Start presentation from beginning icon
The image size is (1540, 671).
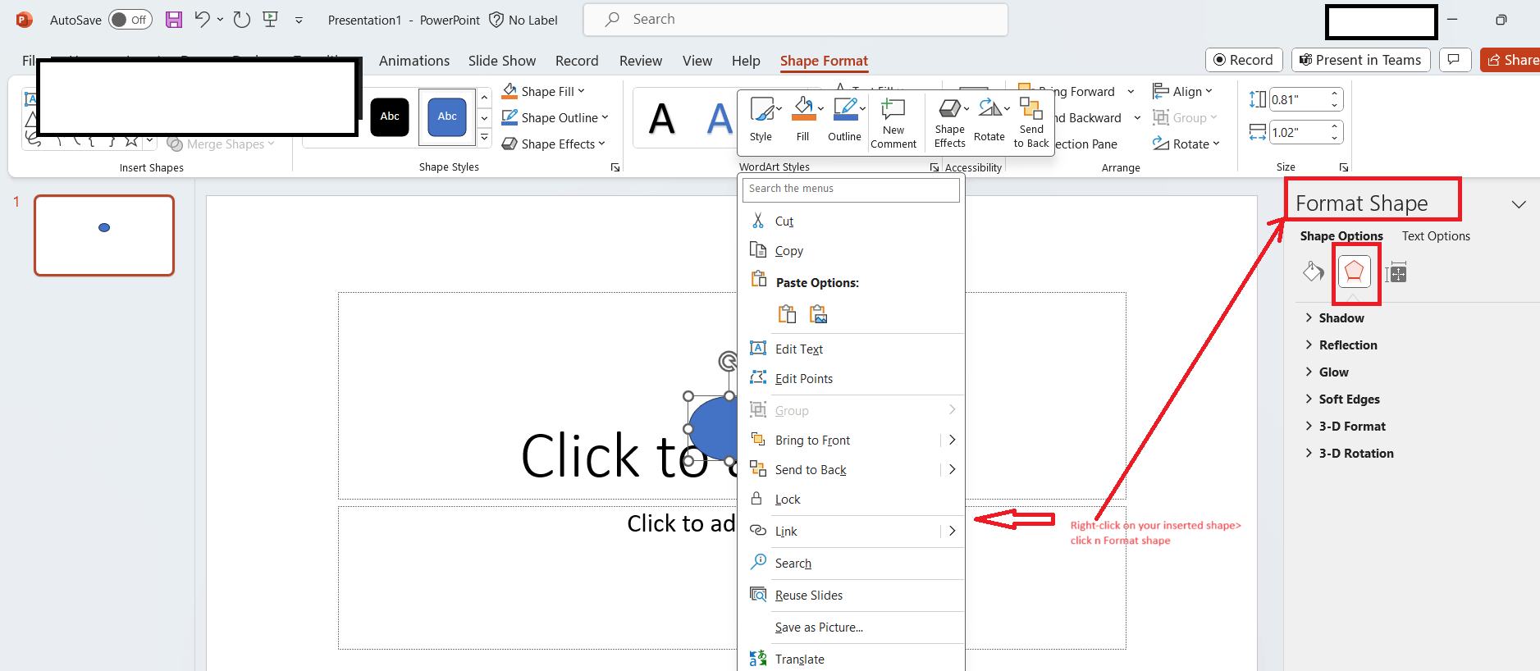(270, 20)
